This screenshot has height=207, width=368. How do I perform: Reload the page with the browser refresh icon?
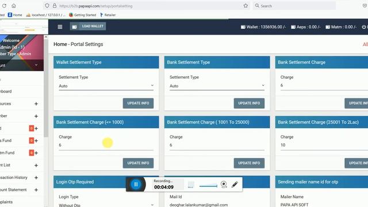(4, 6)
